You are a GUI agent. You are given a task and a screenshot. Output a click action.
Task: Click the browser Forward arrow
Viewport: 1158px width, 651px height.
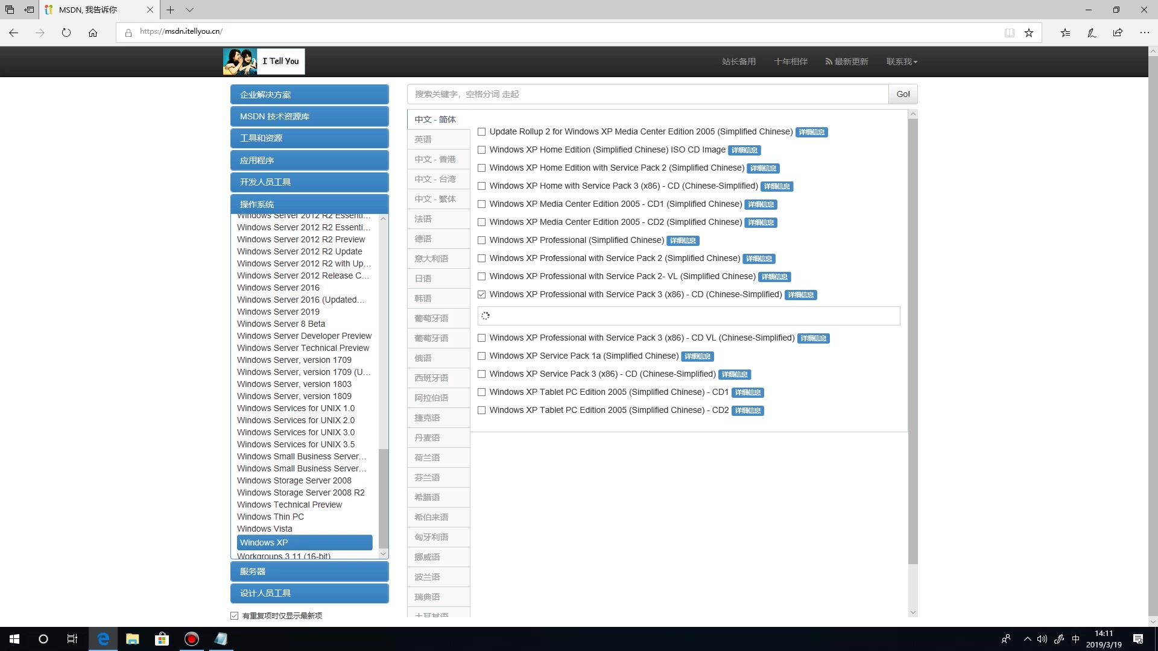pyautogui.click(x=40, y=33)
